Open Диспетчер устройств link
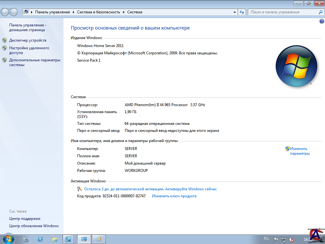This screenshot has width=325, height=244. 28,40
